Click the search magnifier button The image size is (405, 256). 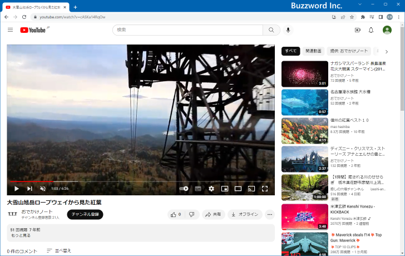tap(271, 30)
